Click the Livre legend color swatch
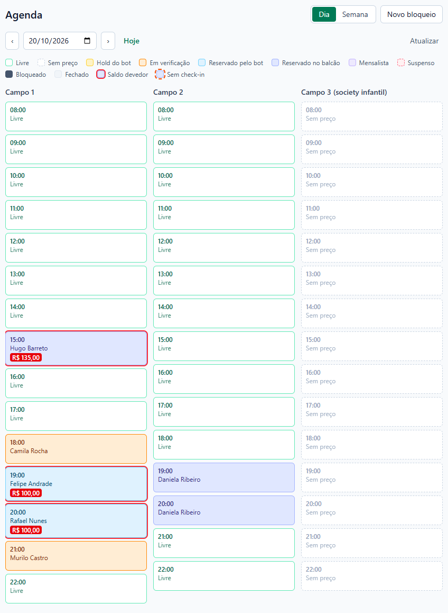The width and height of the screenshot is (448, 613). pyautogui.click(x=9, y=62)
